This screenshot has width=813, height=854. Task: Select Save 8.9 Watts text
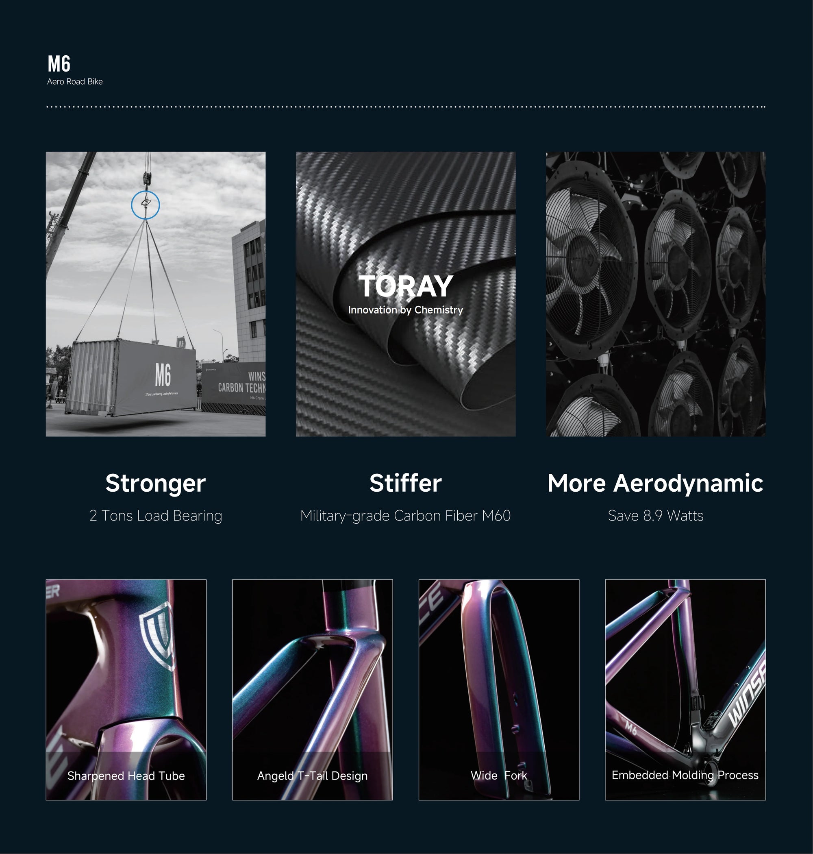tap(656, 515)
